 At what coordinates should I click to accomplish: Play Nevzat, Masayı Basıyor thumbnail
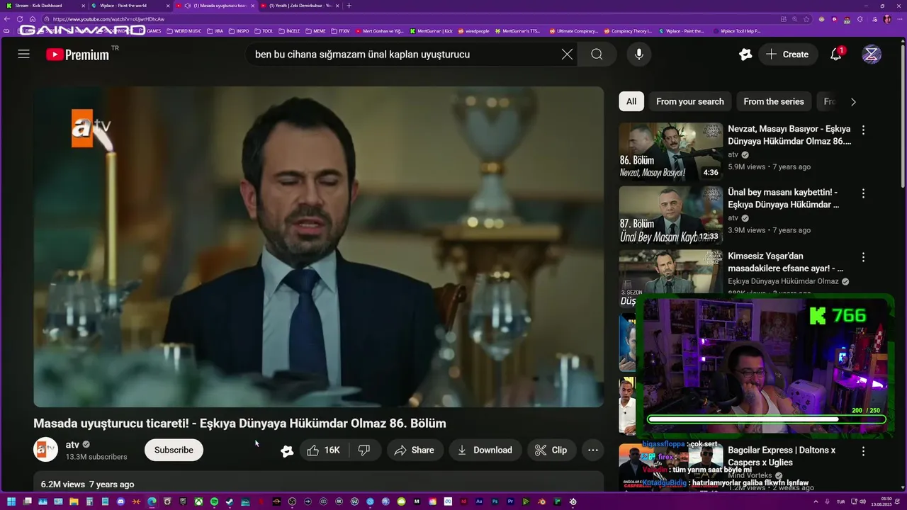671,152
